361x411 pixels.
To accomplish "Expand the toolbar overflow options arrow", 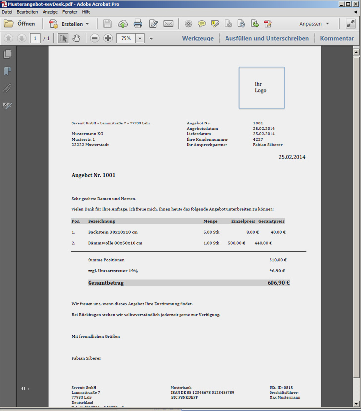I will pos(151,38).
